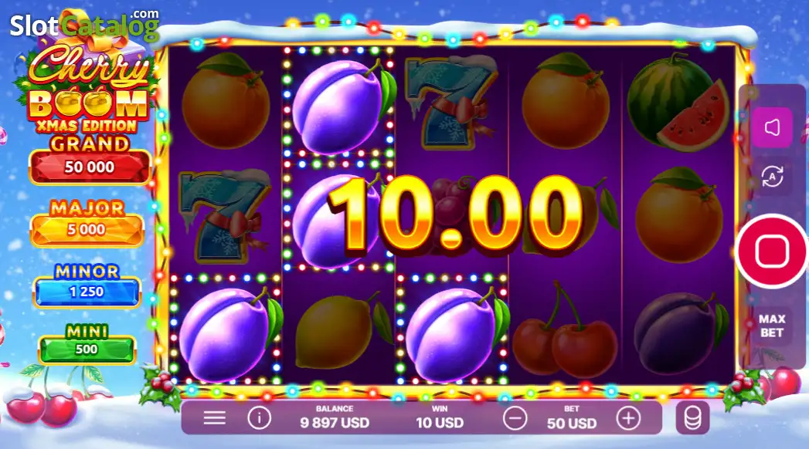Click the cherries symbol on the reels
809x449 pixels.
pos(565,332)
